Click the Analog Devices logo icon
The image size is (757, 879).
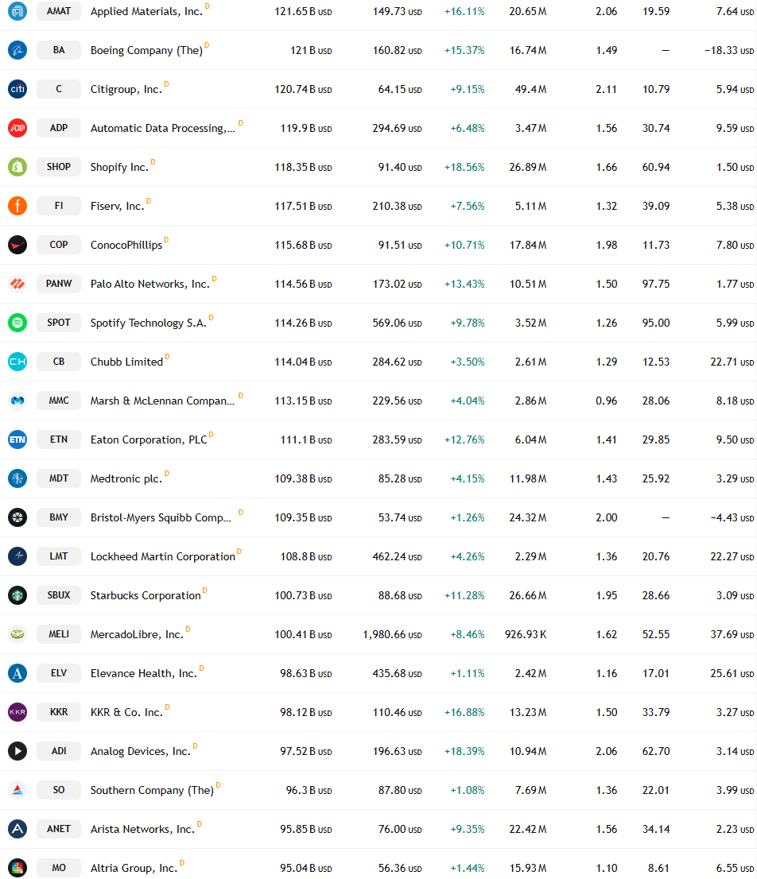[17, 751]
